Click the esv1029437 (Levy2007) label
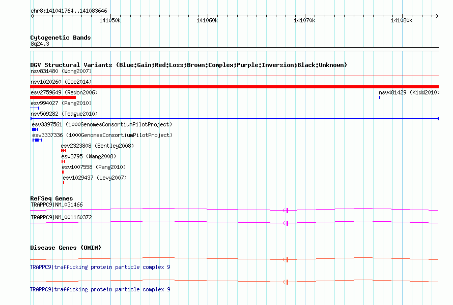This screenshot has width=453, height=305. click(x=95, y=178)
